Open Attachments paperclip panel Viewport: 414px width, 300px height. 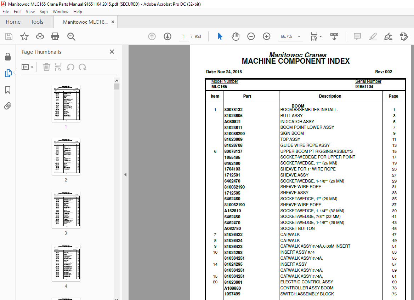(8, 106)
